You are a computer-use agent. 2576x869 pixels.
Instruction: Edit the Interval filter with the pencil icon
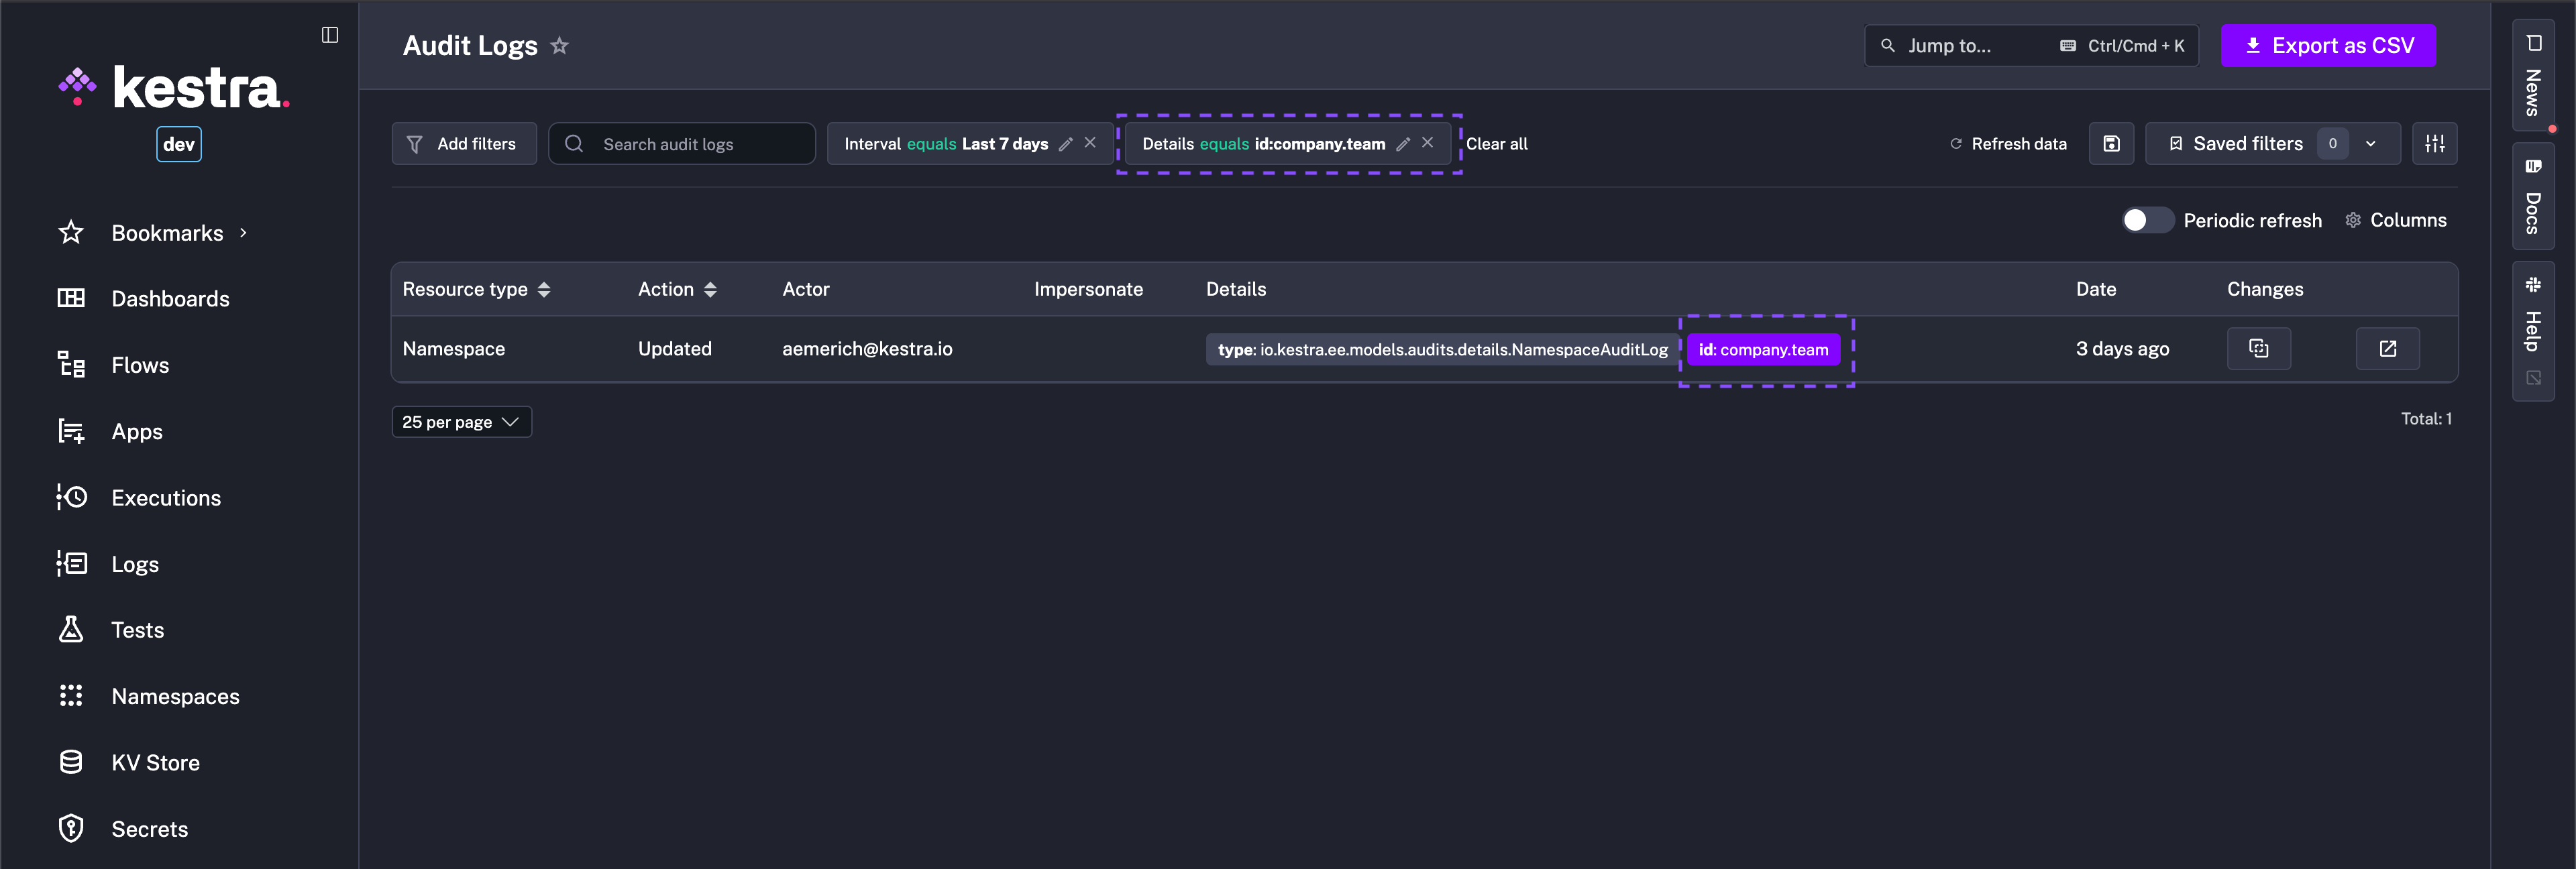(1066, 143)
